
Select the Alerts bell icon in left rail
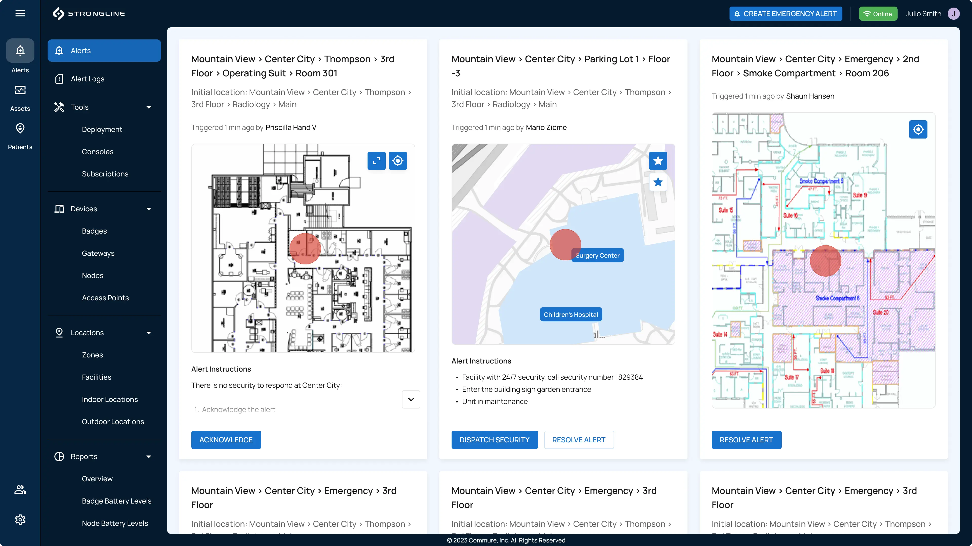pos(20,50)
